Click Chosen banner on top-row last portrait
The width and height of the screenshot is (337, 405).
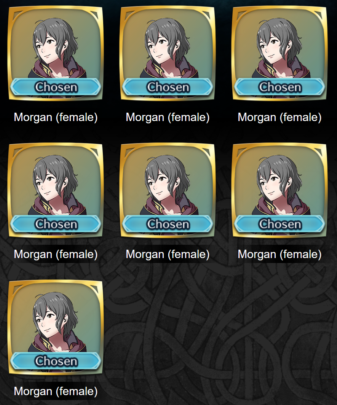280,87
